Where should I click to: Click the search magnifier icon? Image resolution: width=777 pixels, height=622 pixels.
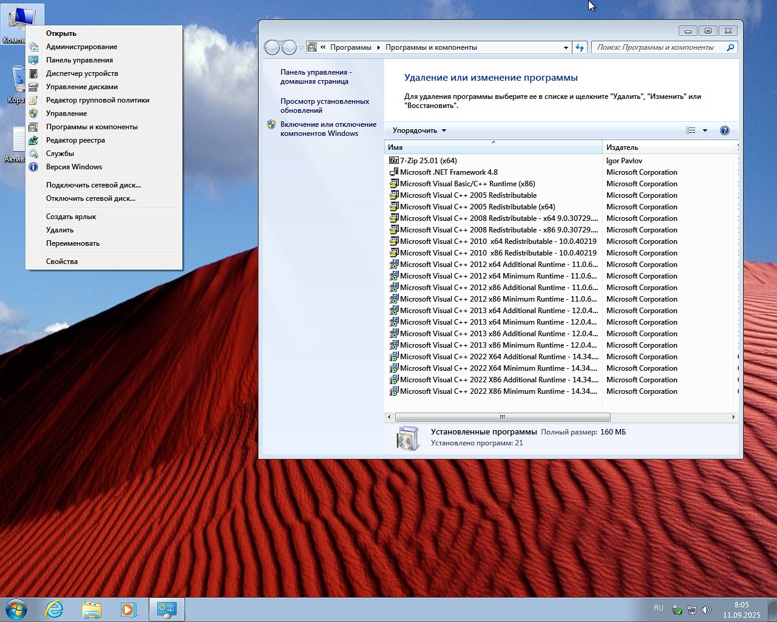point(730,47)
